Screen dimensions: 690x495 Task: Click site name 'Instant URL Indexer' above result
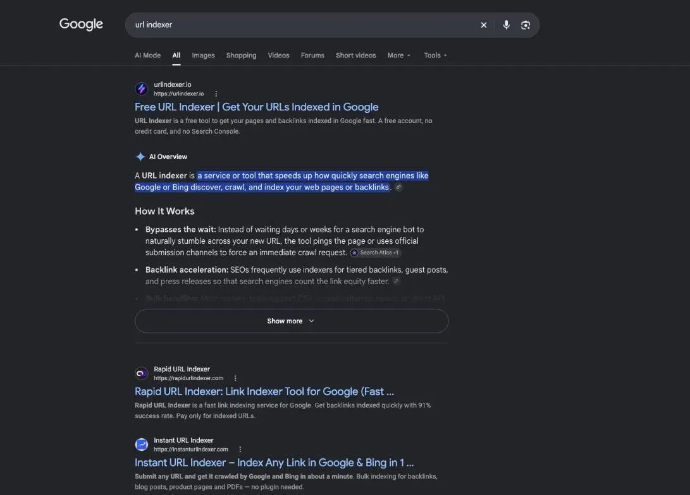[x=183, y=440]
